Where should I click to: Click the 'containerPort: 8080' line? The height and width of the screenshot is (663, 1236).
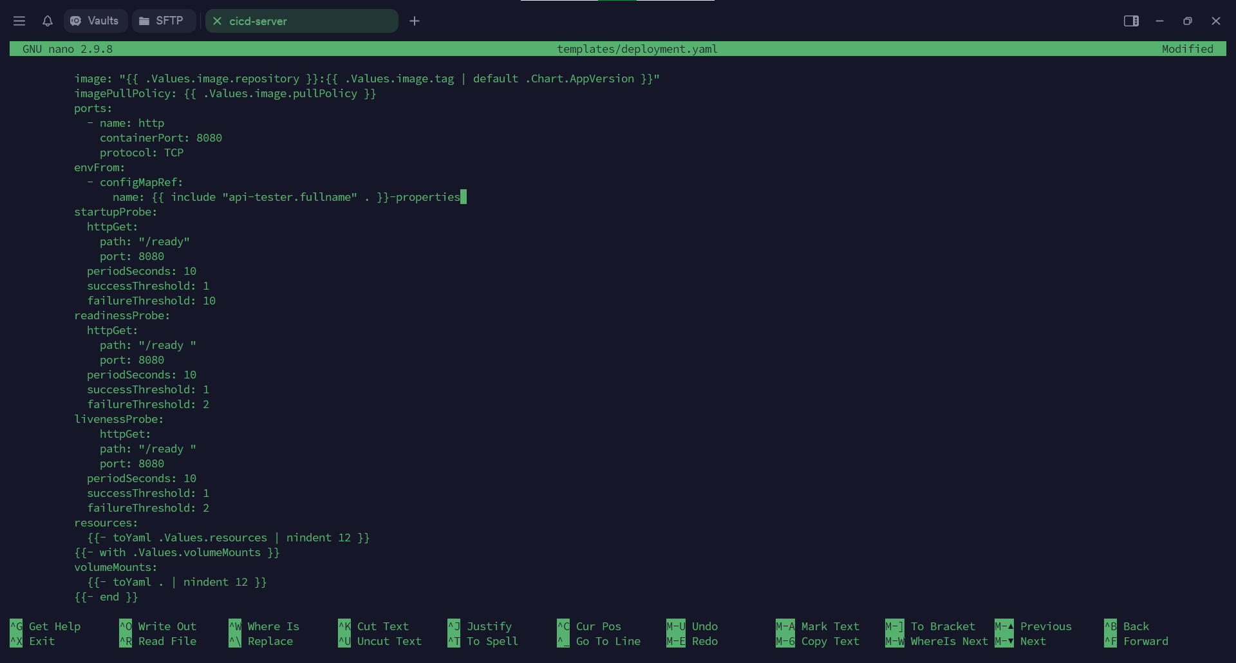point(161,138)
